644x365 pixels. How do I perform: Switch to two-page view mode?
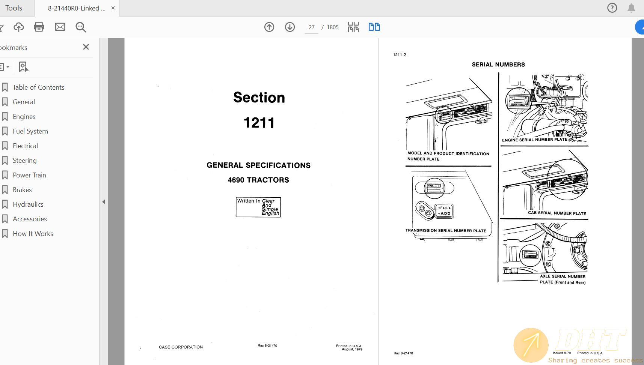pos(374,27)
